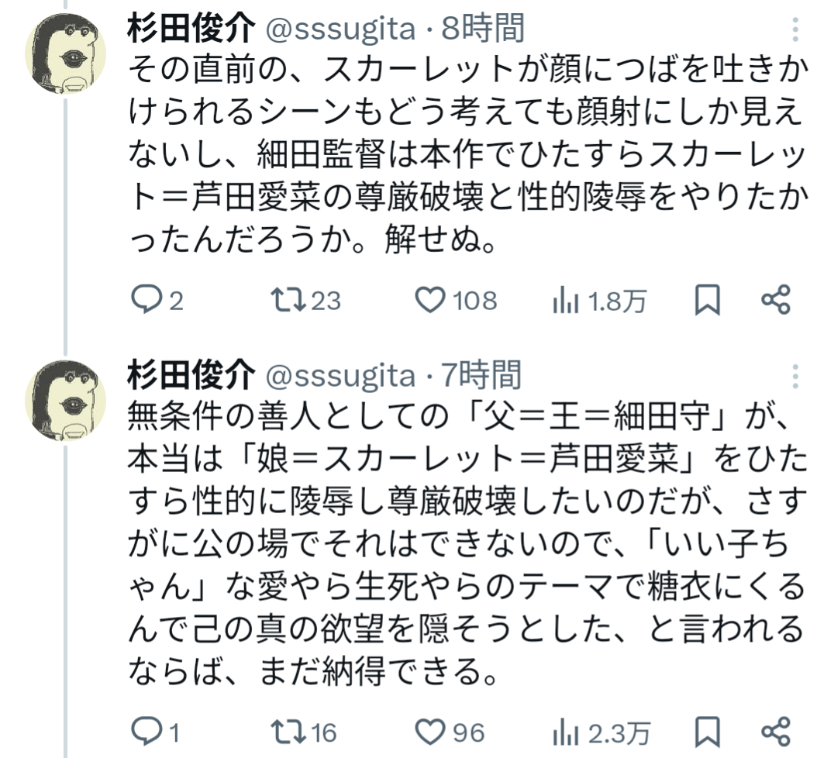Reply to the second tweet (7時間)
Screen dimensions: 817x758
click(144, 732)
